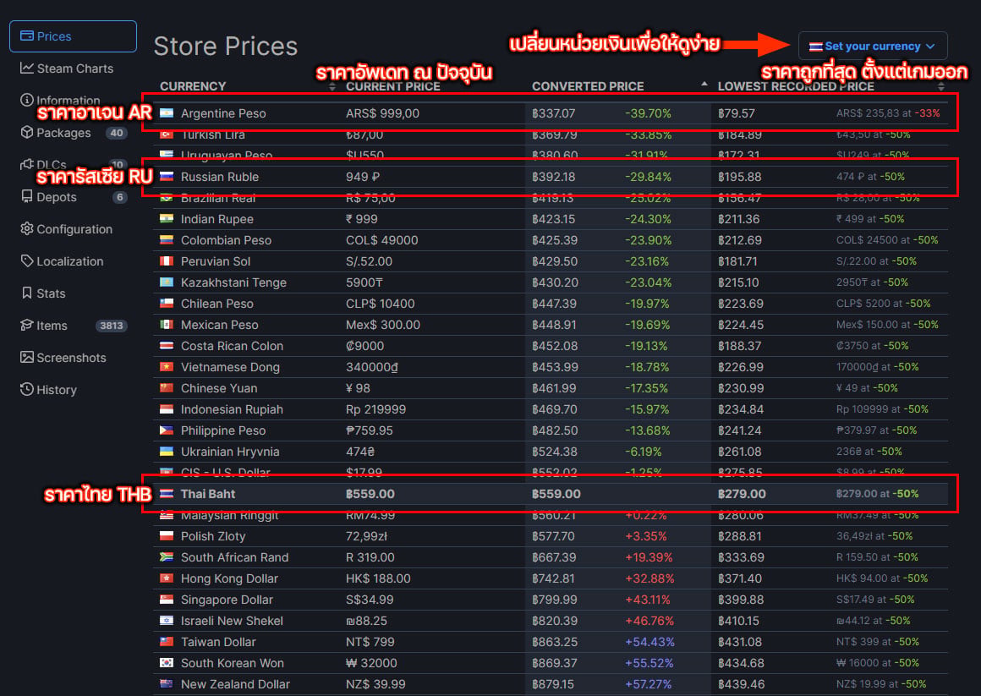Click the Configuration gear icon

[27, 228]
